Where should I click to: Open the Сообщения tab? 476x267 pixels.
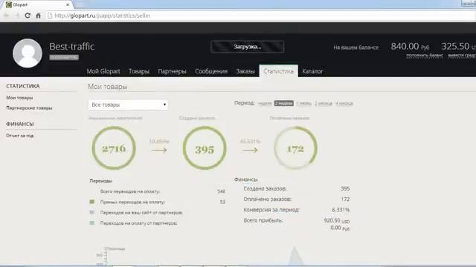pyautogui.click(x=211, y=71)
